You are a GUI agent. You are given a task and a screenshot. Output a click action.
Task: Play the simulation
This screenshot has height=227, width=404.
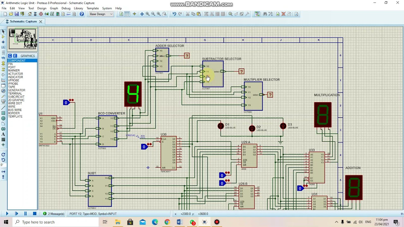click(x=7, y=214)
